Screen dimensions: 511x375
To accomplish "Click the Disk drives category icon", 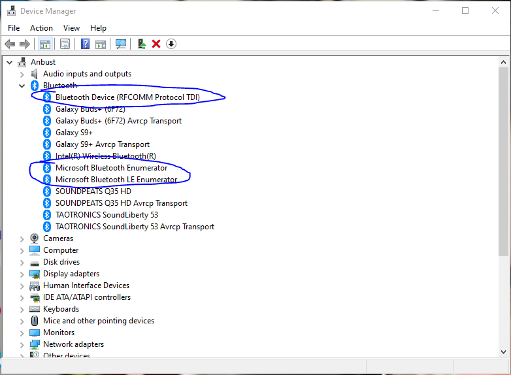I will pos(34,263).
